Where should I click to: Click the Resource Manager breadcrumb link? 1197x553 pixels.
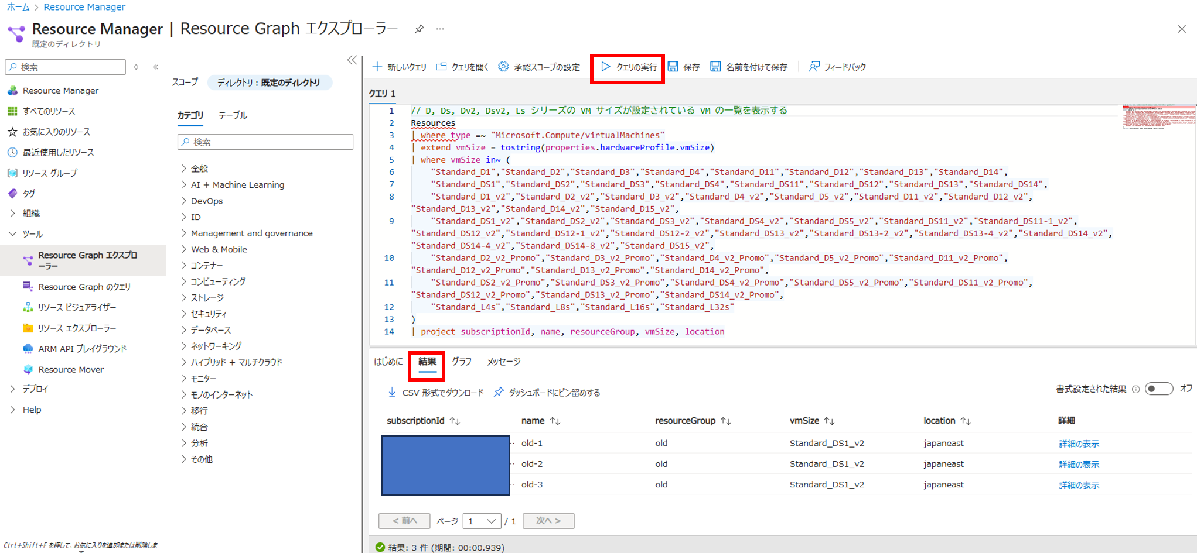84,7
